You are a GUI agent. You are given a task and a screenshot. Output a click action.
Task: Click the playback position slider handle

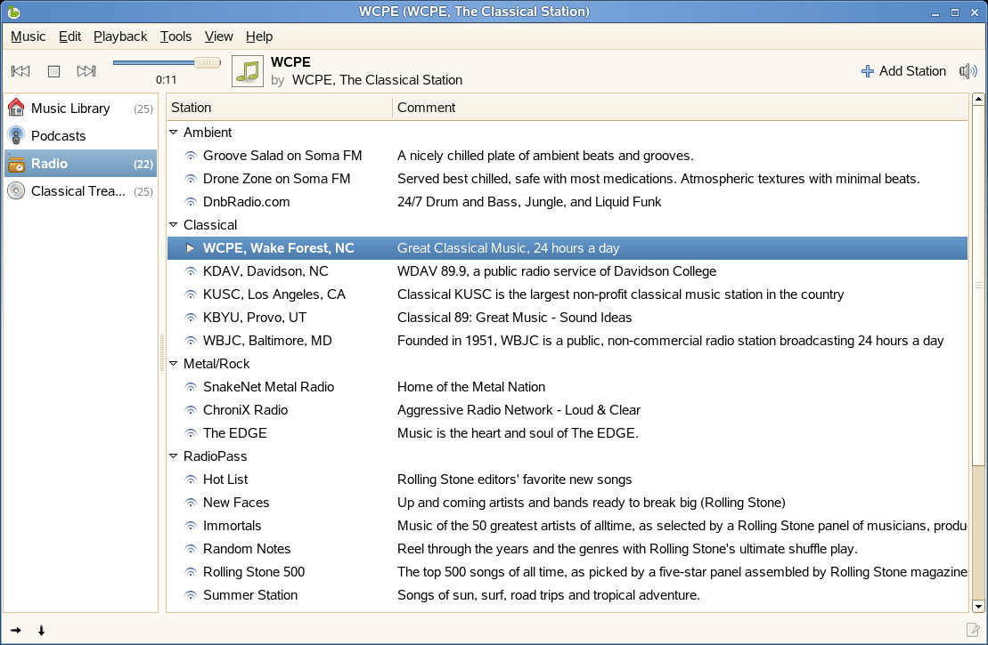(208, 62)
